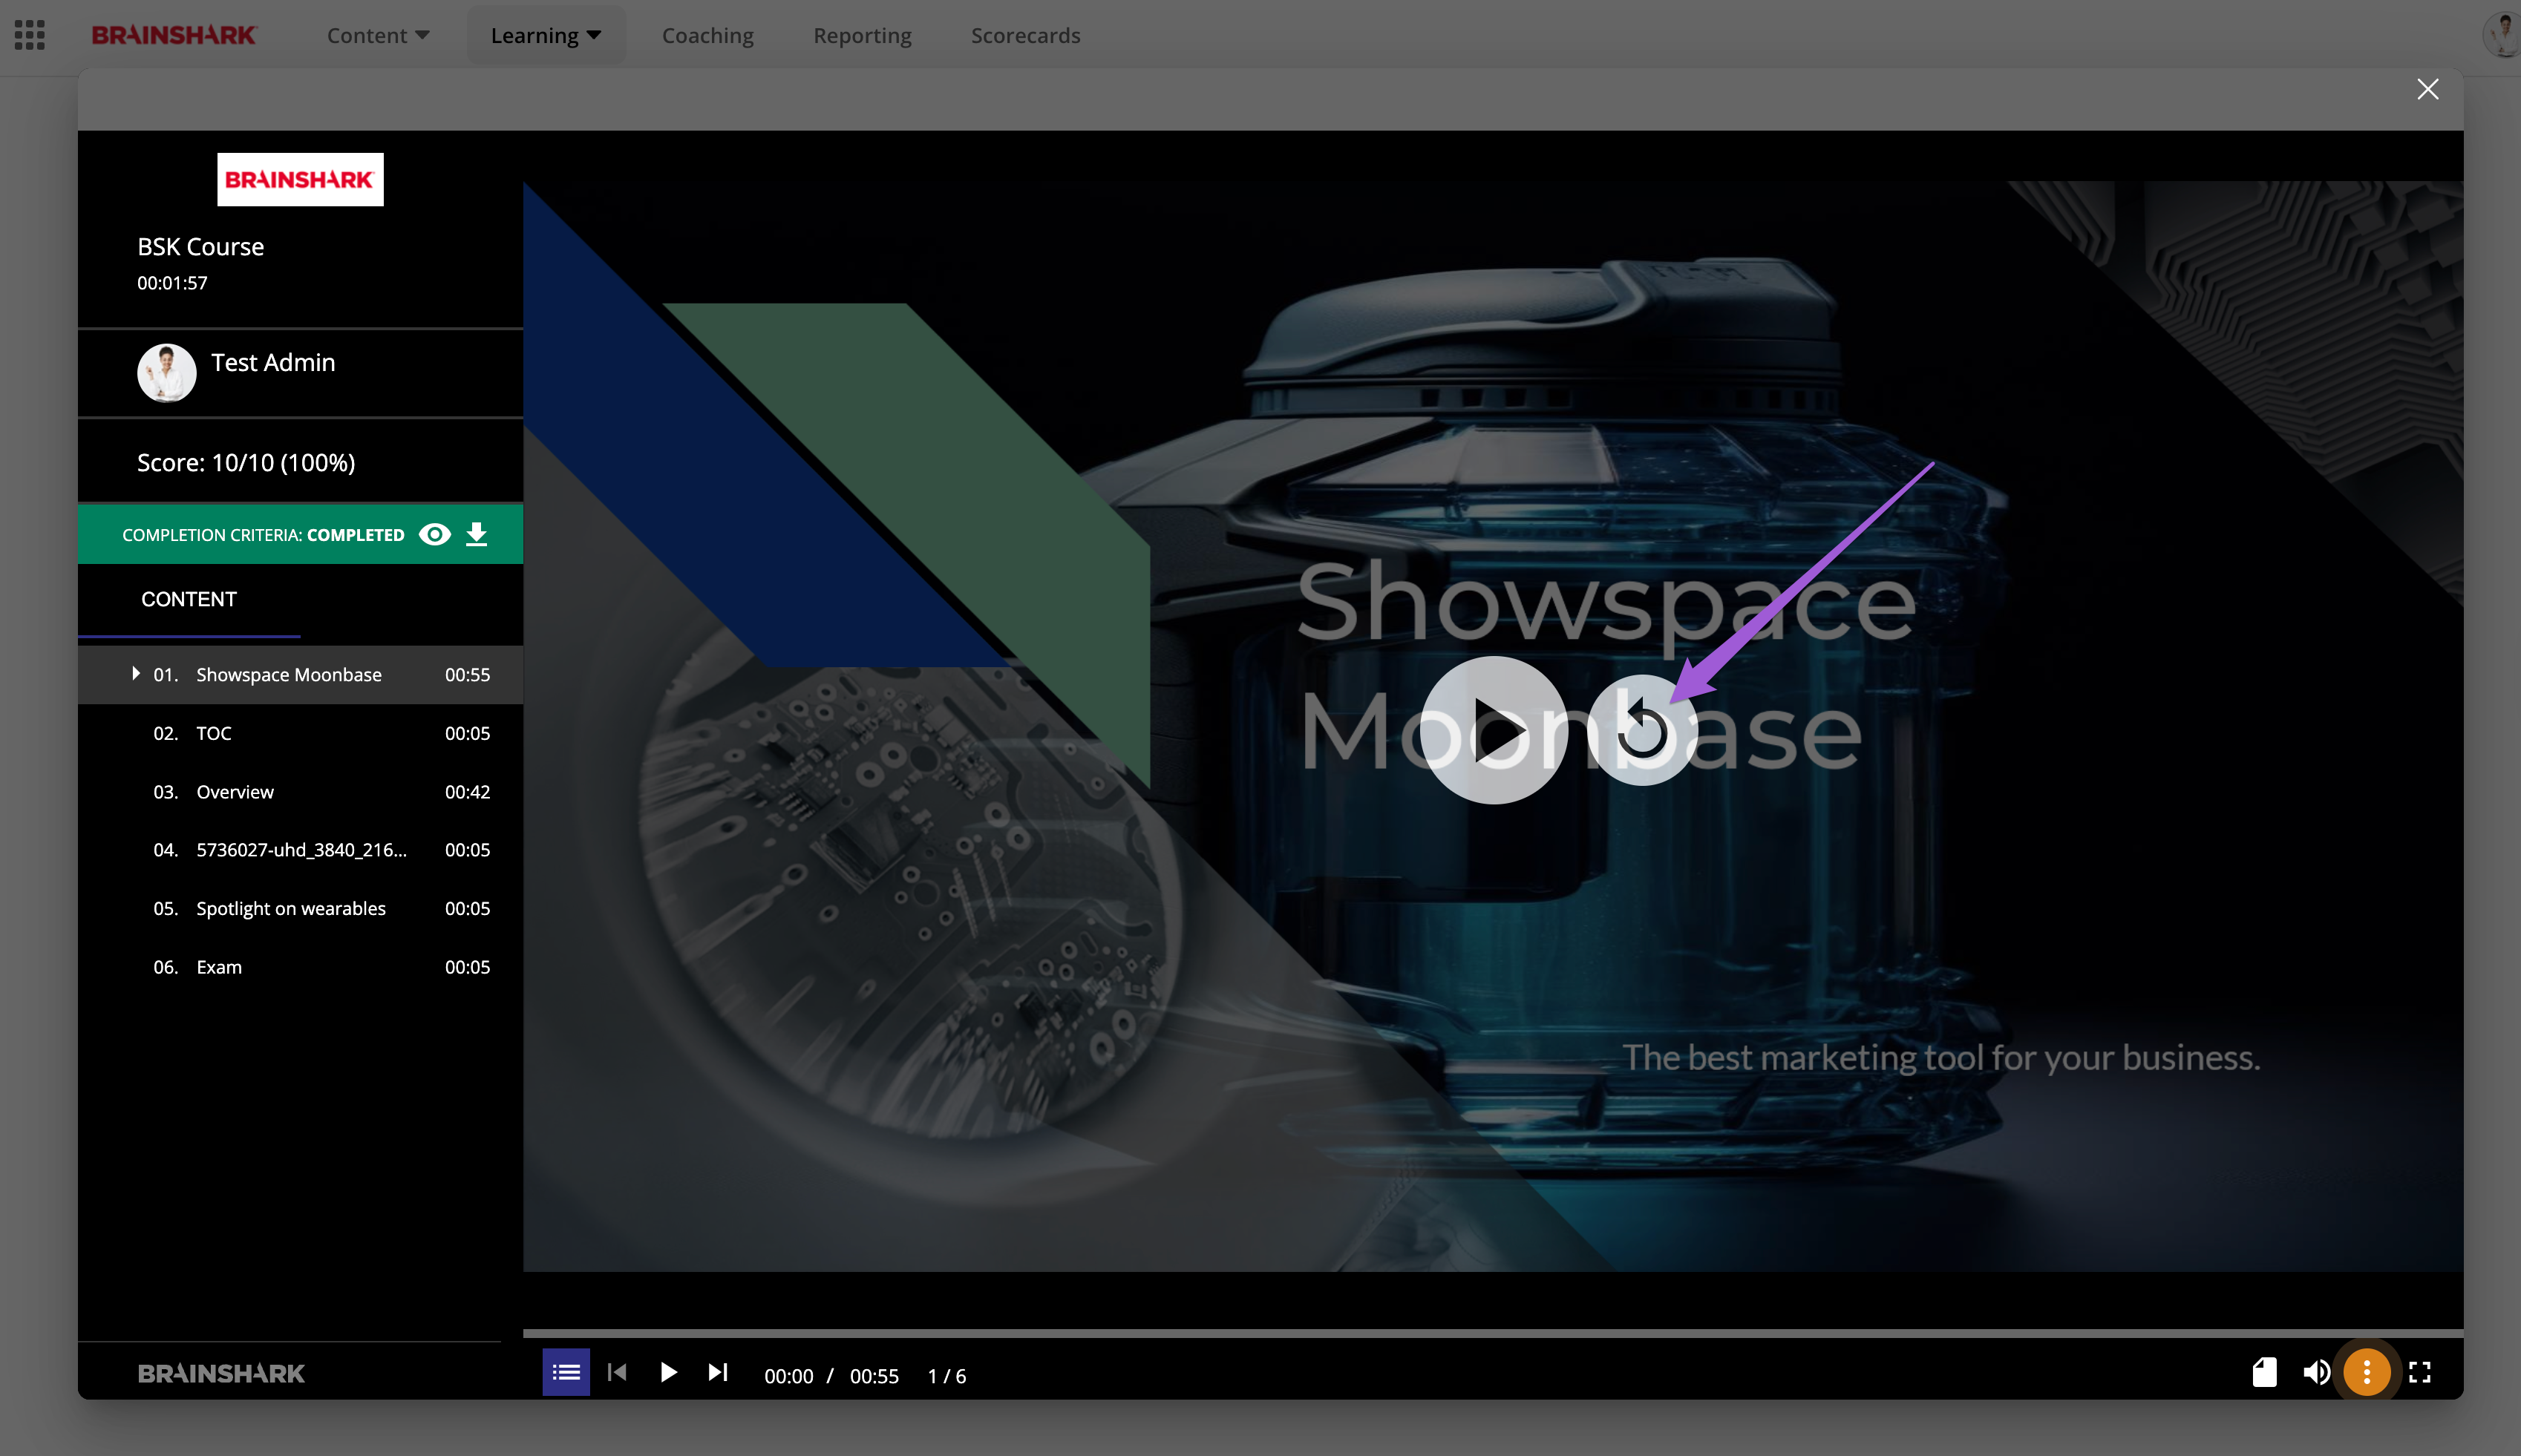Screen dimensions: 2521x1456
Task: Open the Content dropdown menu
Action: (378, 35)
